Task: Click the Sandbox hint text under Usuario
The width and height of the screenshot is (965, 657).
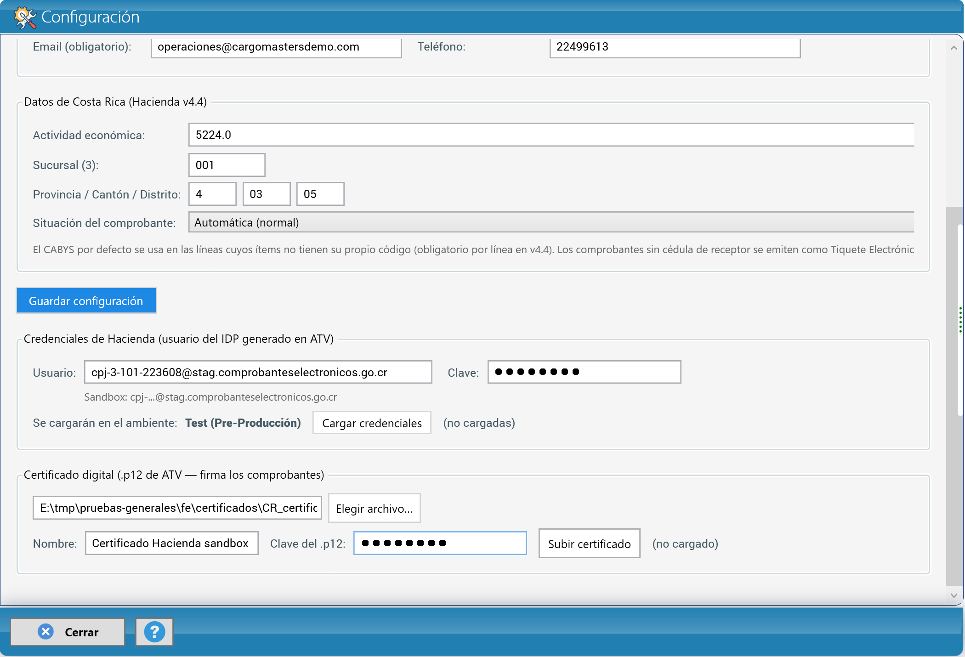Action: click(210, 397)
